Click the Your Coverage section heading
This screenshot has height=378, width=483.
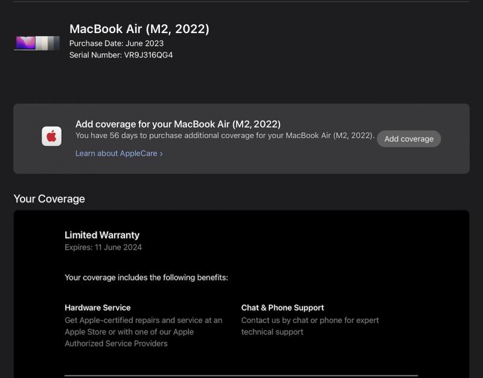49,199
